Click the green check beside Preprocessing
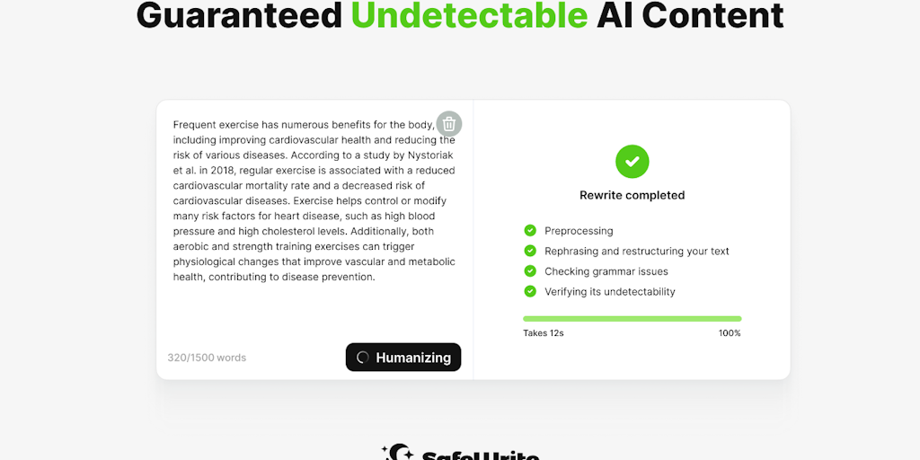Viewport: 920px width, 460px height. 530,231
